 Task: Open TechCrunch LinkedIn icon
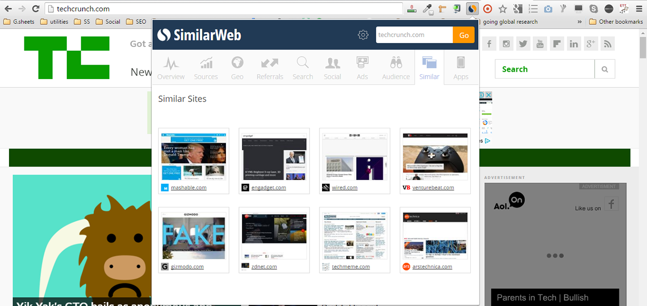point(574,44)
